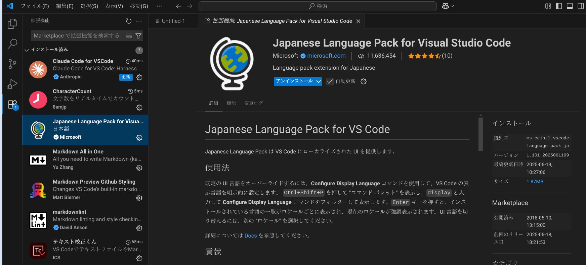Select the Extensions activity bar icon

[12, 104]
